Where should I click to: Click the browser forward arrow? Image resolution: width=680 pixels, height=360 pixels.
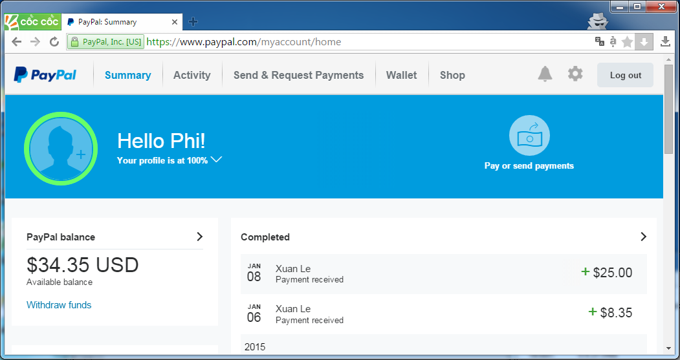35,42
